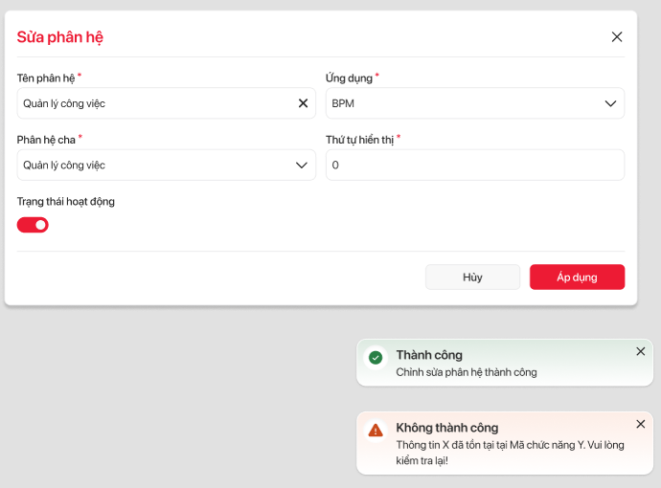Dismiss the Thành công notification
The height and width of the screenshot is (488, 661).
[641, 351]
